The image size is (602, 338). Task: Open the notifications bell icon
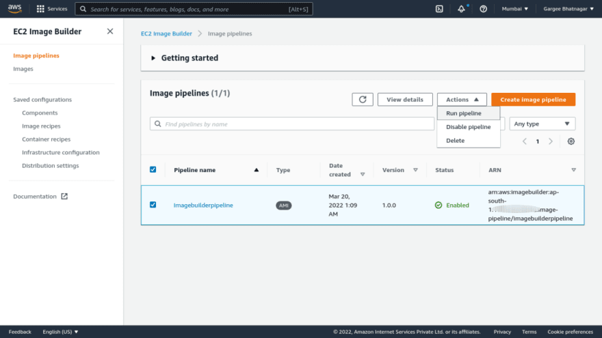[x=462, y=9]
